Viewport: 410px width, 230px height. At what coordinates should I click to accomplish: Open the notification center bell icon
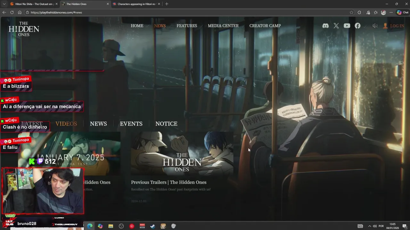(405, 226)
